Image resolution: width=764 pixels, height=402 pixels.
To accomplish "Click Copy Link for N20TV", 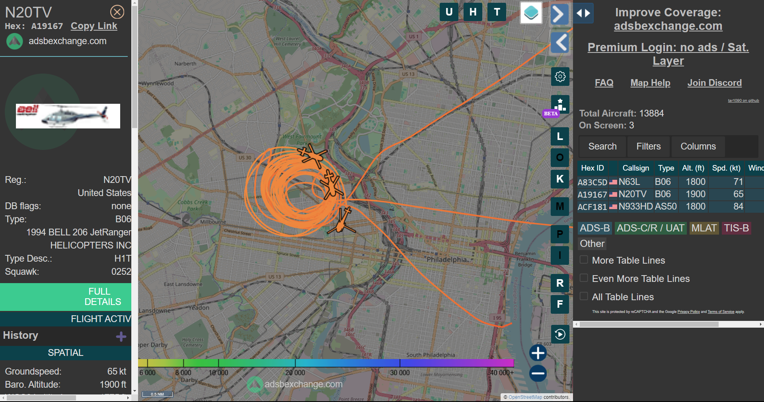I will [94, 26].
